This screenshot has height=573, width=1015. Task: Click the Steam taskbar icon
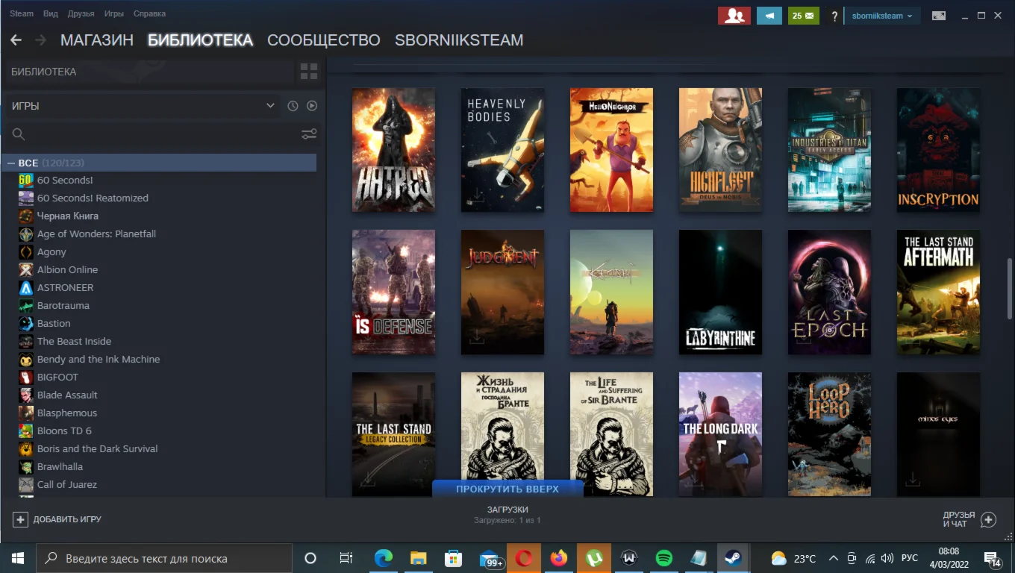pos(732,558)
